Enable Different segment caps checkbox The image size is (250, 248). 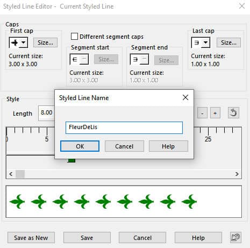pos(74,37)
